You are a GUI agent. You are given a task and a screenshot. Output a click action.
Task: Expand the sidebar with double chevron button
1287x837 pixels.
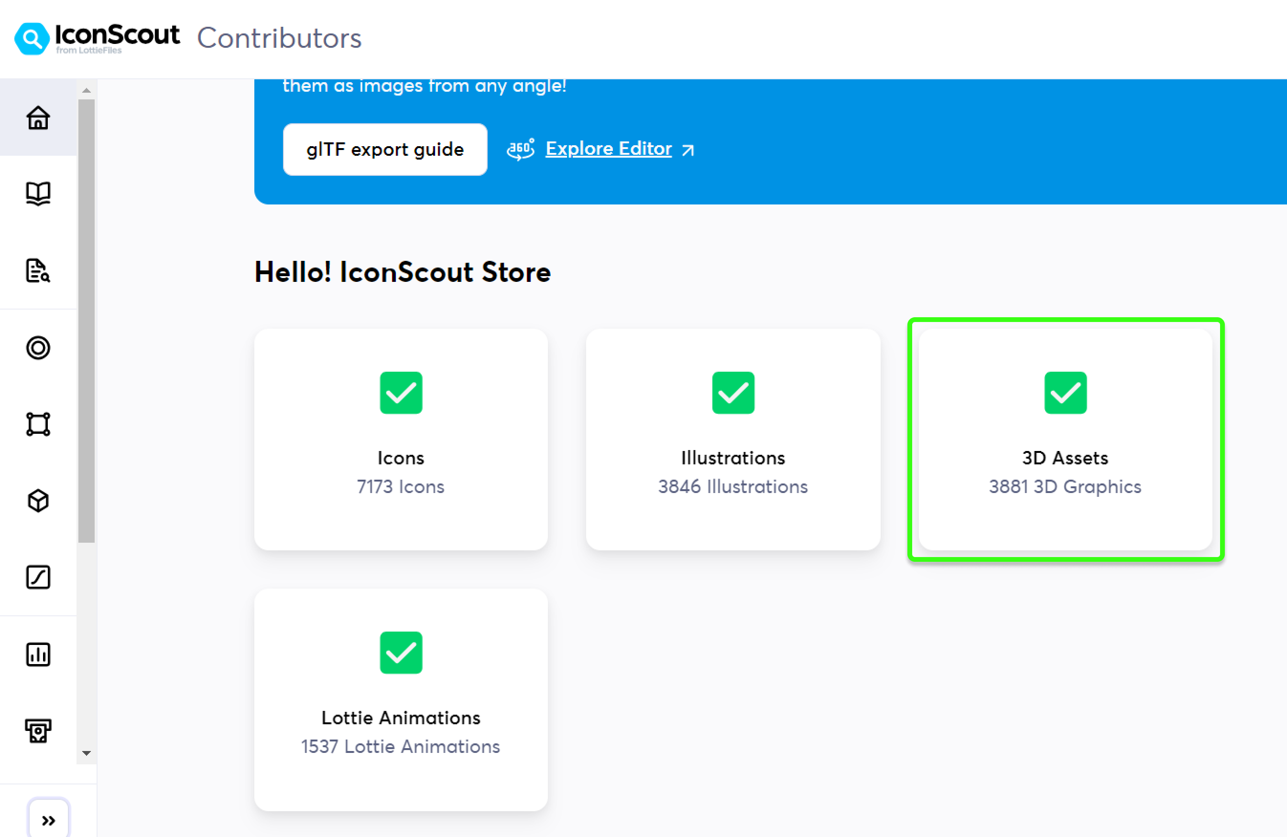click(48, 820)
